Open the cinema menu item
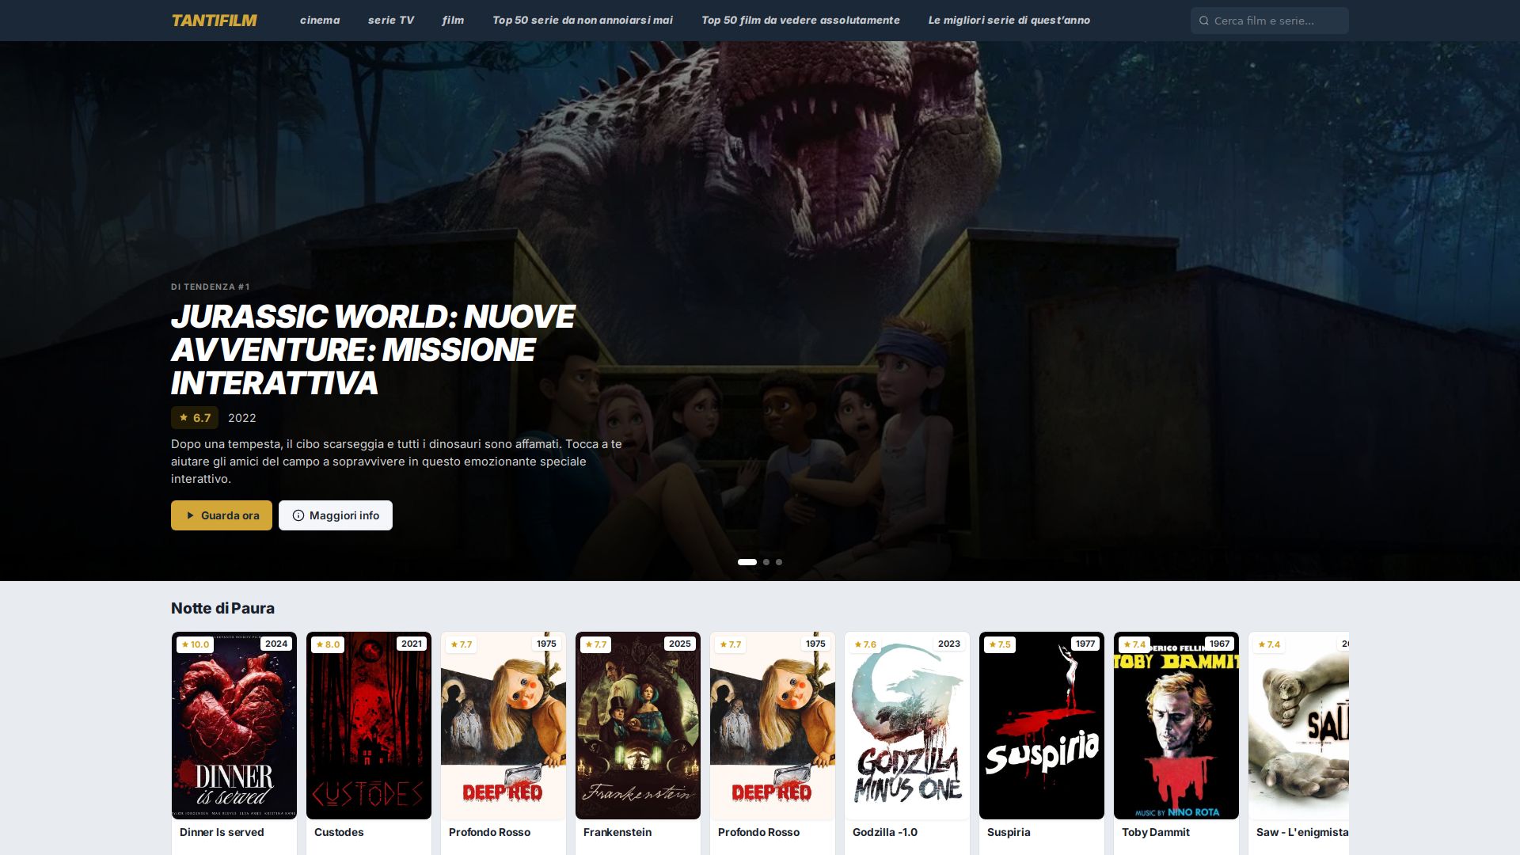This screenshot has height=855, width=1520. (320, 21)
